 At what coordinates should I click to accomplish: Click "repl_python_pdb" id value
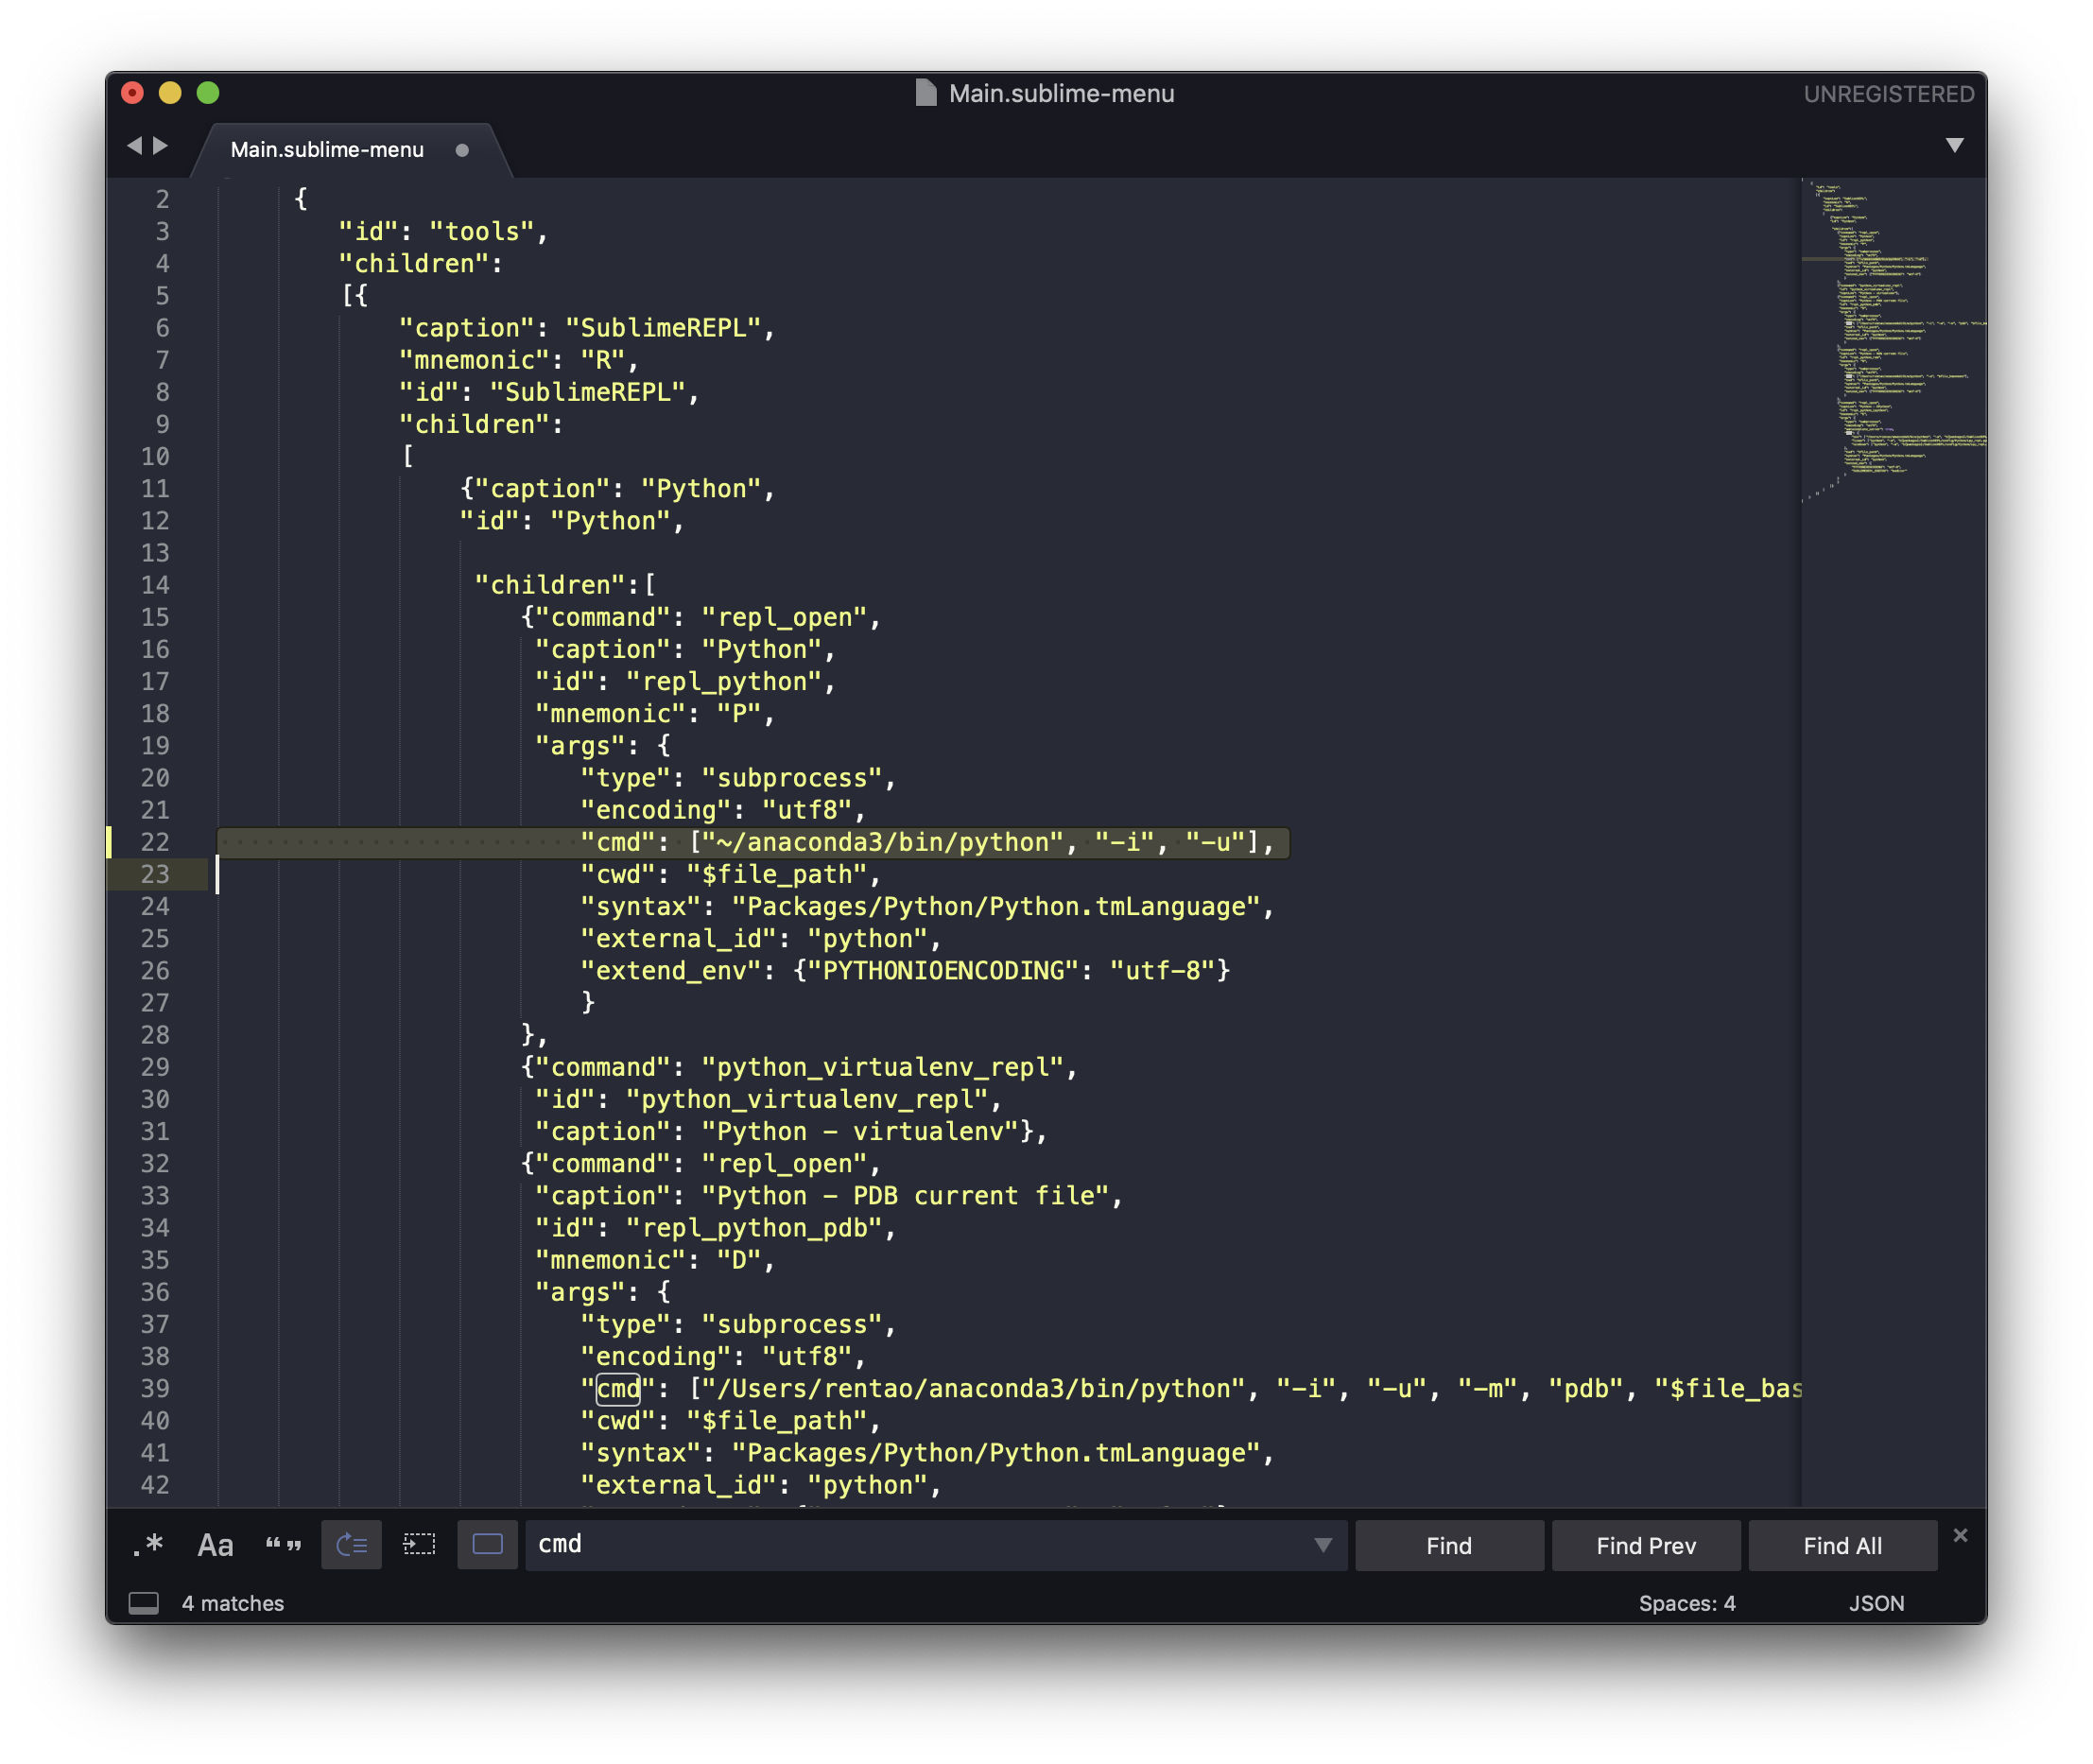754,1227
